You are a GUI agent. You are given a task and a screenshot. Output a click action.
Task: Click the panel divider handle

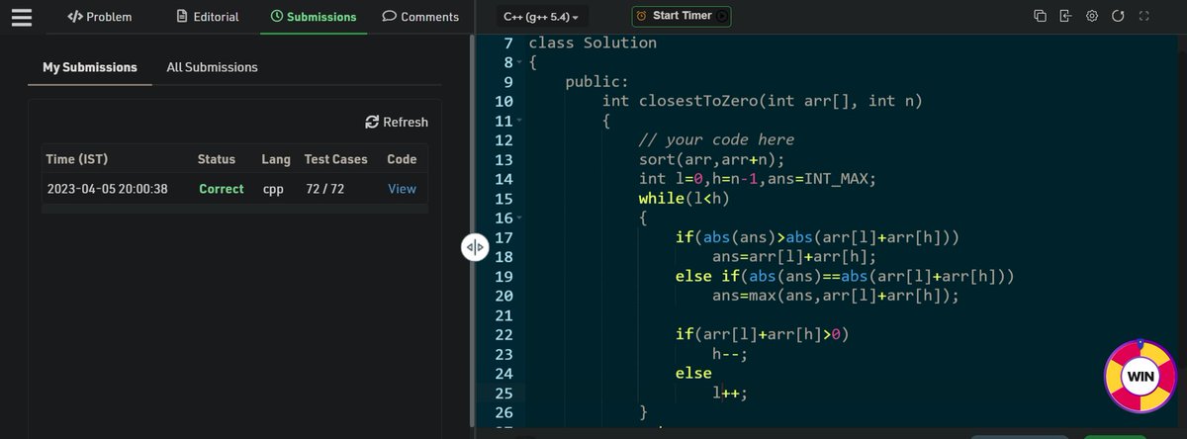474,247
